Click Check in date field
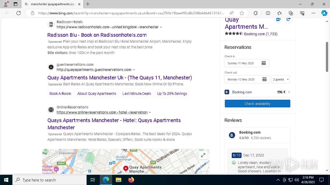 pyautogui.click(x=247, y=63)
